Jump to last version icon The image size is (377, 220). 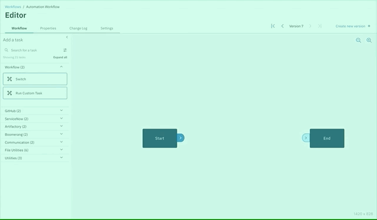coord(319,26)
